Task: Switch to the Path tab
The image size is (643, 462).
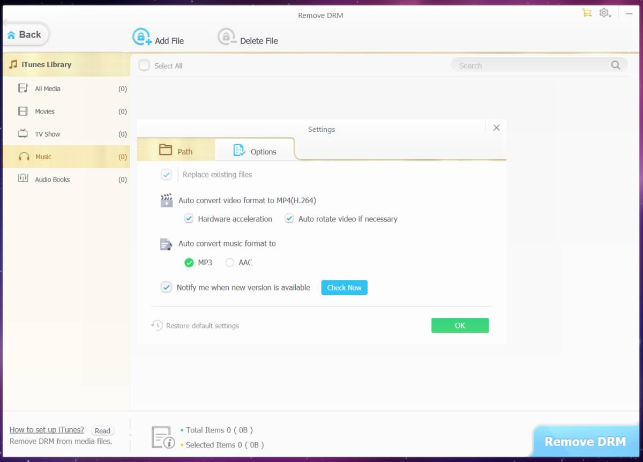Action: [x=176, y=150]
